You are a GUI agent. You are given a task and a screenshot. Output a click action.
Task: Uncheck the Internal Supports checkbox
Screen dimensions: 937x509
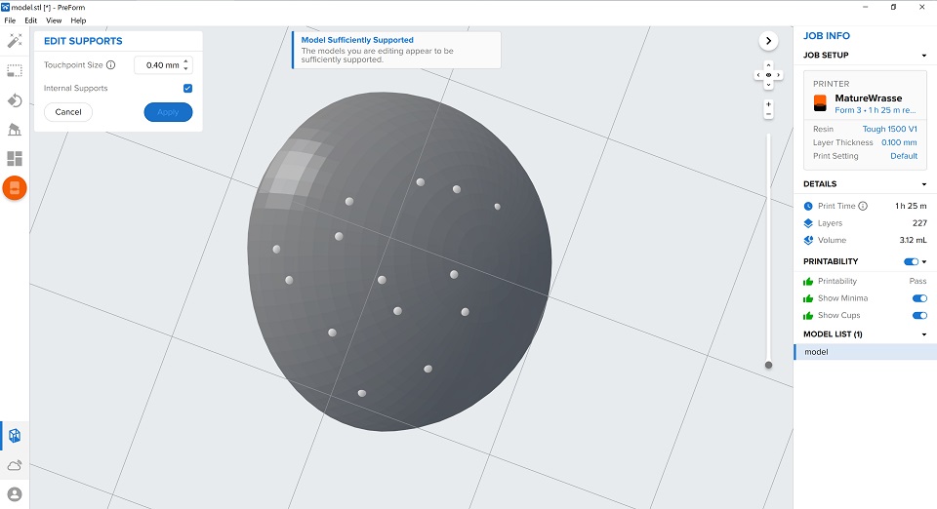pos(187,89)
